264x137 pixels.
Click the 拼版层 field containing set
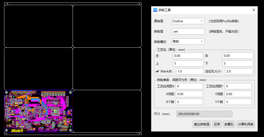(188, 31)
